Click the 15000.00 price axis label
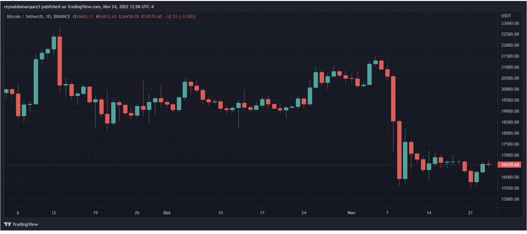The height and width of the screenshot is (234, 527). pos(510,199)
